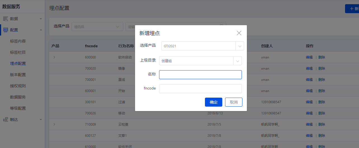Open 版本配置 in the sidebar
The image size is (359, 148).
tap(18, 75)
